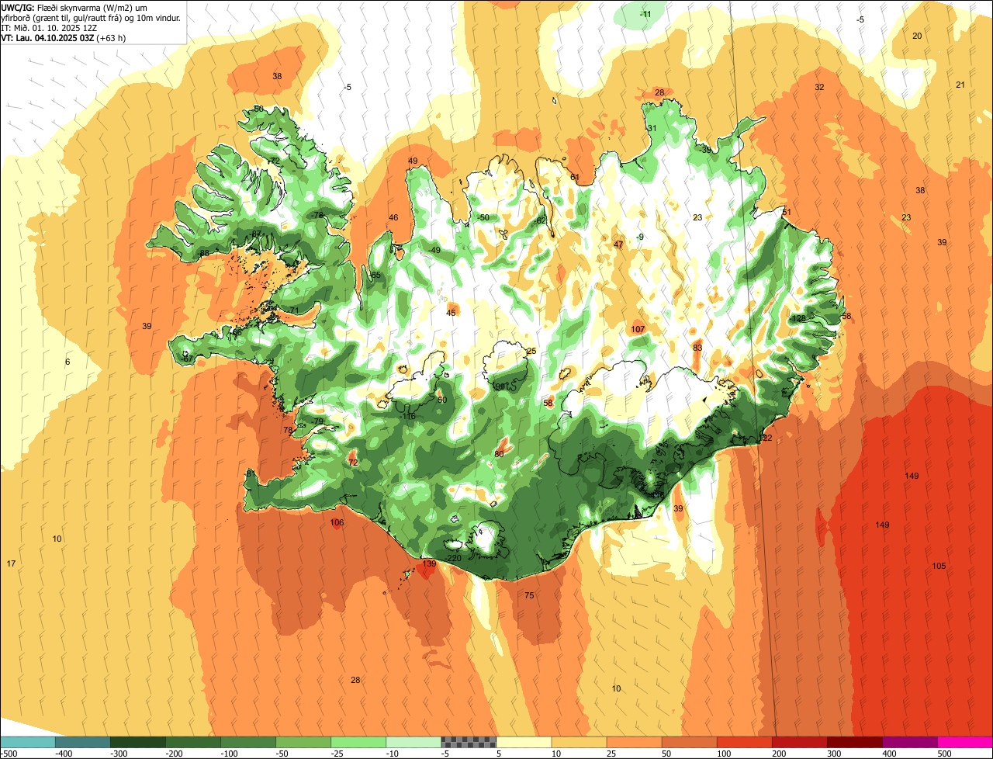The width and height of the screenshot is (993, 759).
Task: Click the '61' value on the north coast
Action: pyautogui.click(x=575, y=177)
